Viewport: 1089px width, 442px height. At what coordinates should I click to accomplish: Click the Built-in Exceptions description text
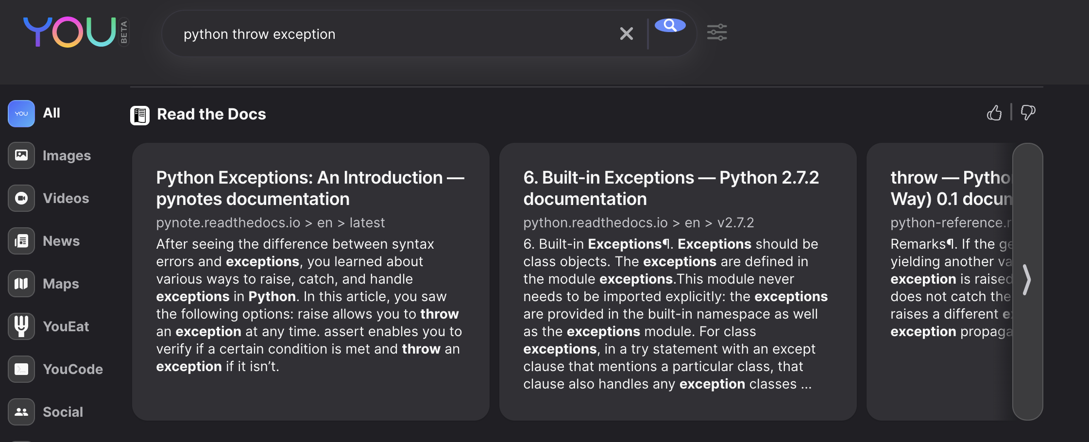[676, 314]
